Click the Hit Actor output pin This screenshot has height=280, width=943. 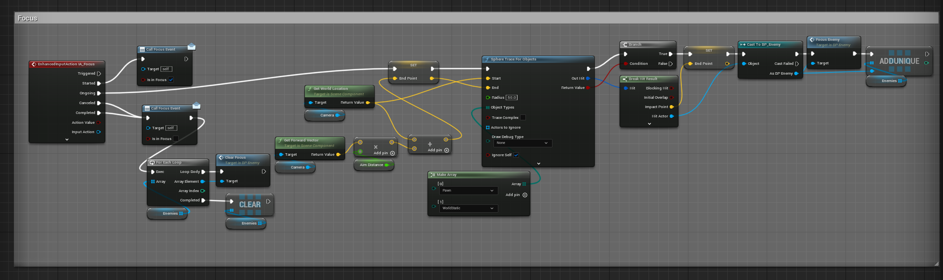pos(672,116)
